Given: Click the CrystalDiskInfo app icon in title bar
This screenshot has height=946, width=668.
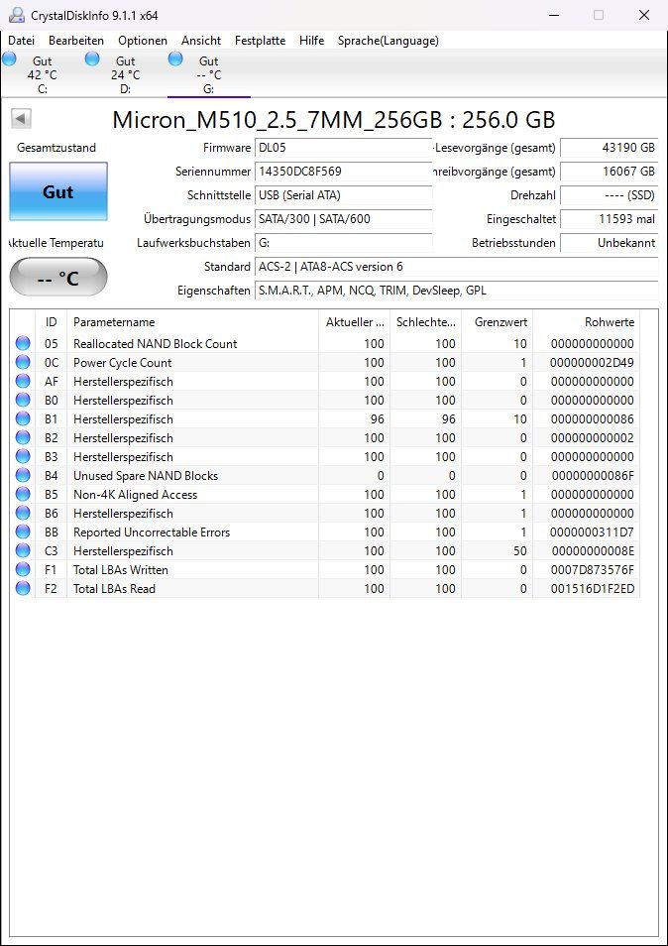Looking at the screenshot, I should tap(16, 15).
